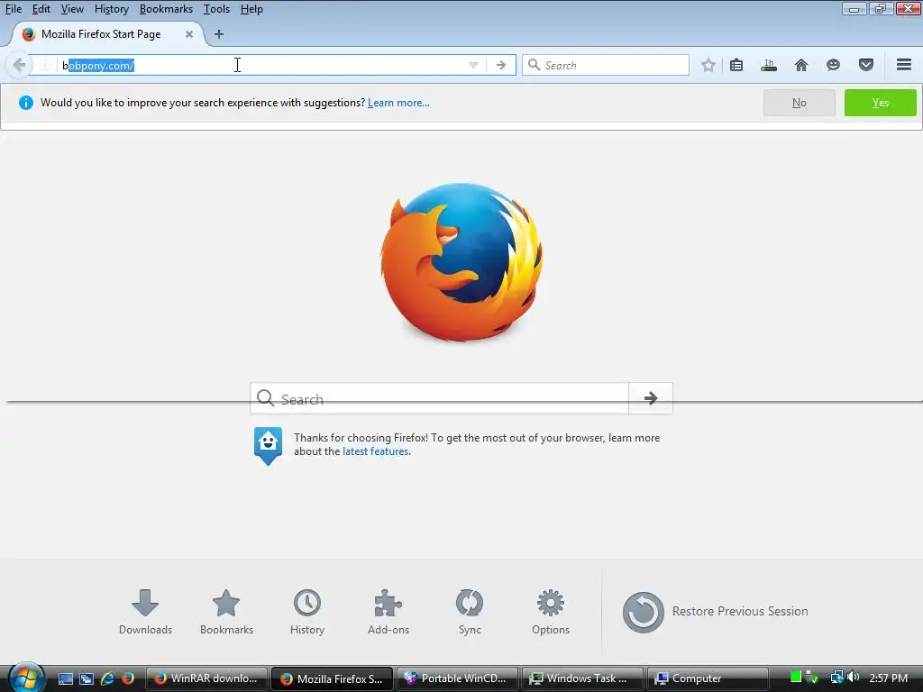Click Restore Previous Session
This screenshot has width=923, height=692.
715,612
